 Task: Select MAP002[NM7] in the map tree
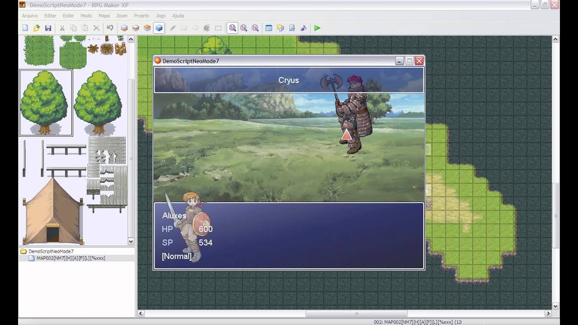tap(70, 258)
